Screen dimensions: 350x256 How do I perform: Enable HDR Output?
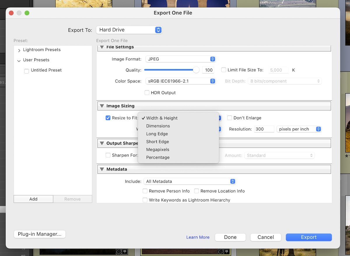[147, 92]
